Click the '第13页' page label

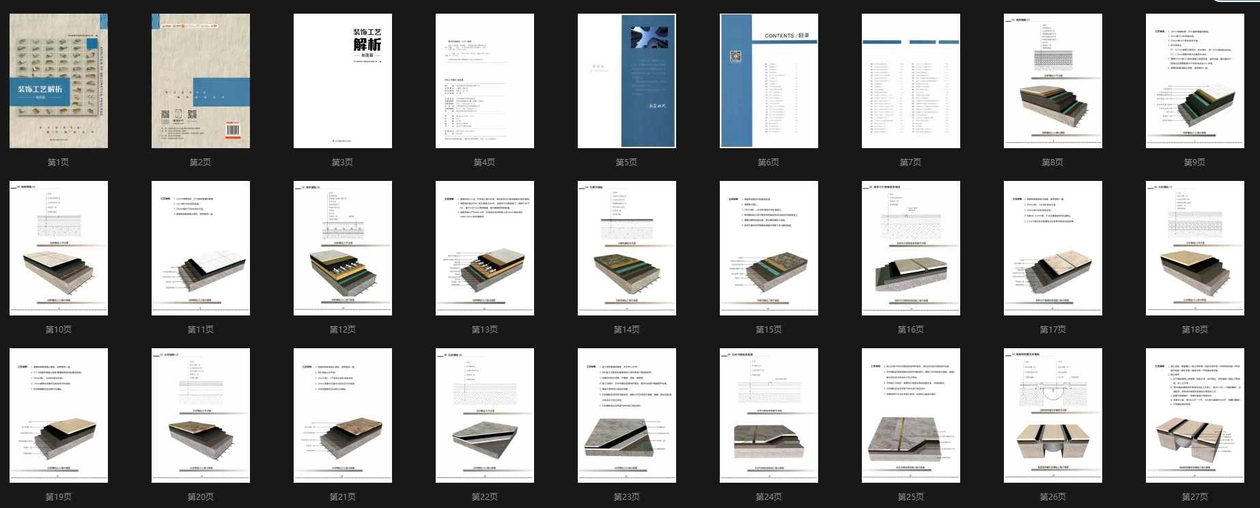point(485,329)
